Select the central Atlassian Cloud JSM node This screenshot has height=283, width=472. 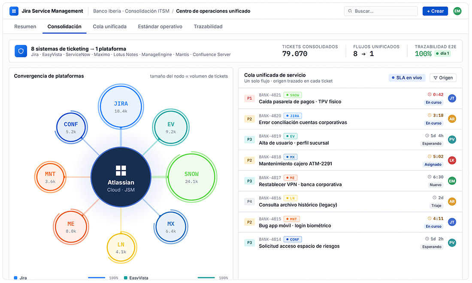121,177
